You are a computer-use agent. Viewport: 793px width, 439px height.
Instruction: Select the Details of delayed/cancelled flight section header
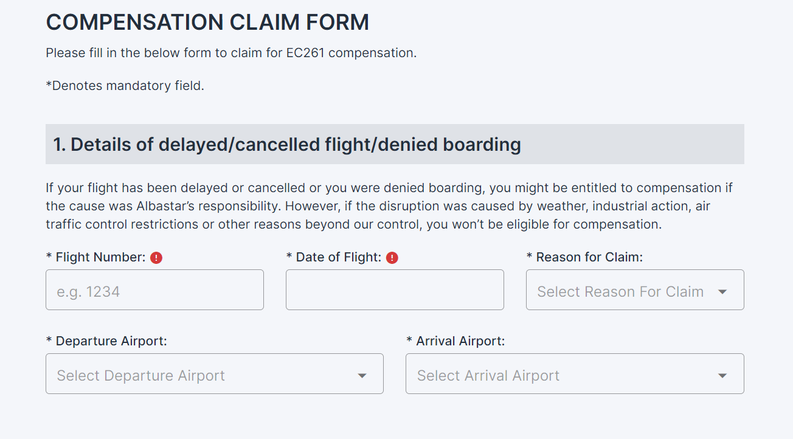coord(395,144)
